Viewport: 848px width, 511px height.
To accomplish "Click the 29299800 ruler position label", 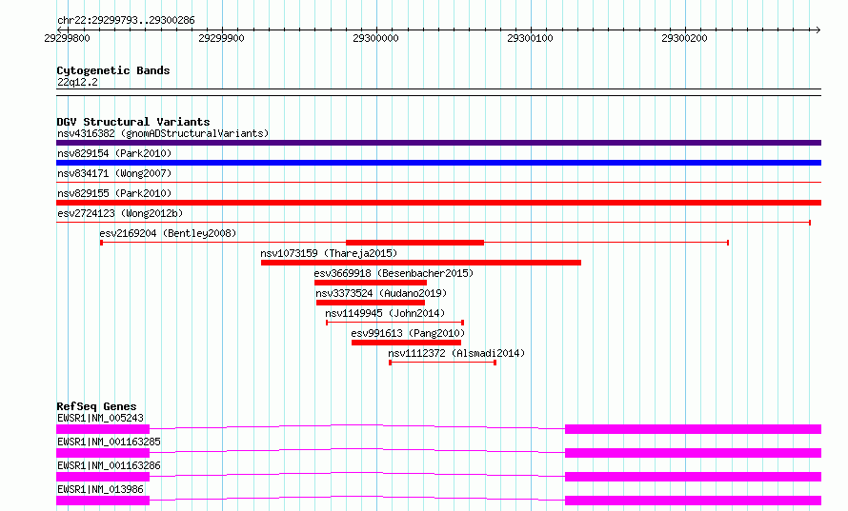I will [x=67, y=38].
